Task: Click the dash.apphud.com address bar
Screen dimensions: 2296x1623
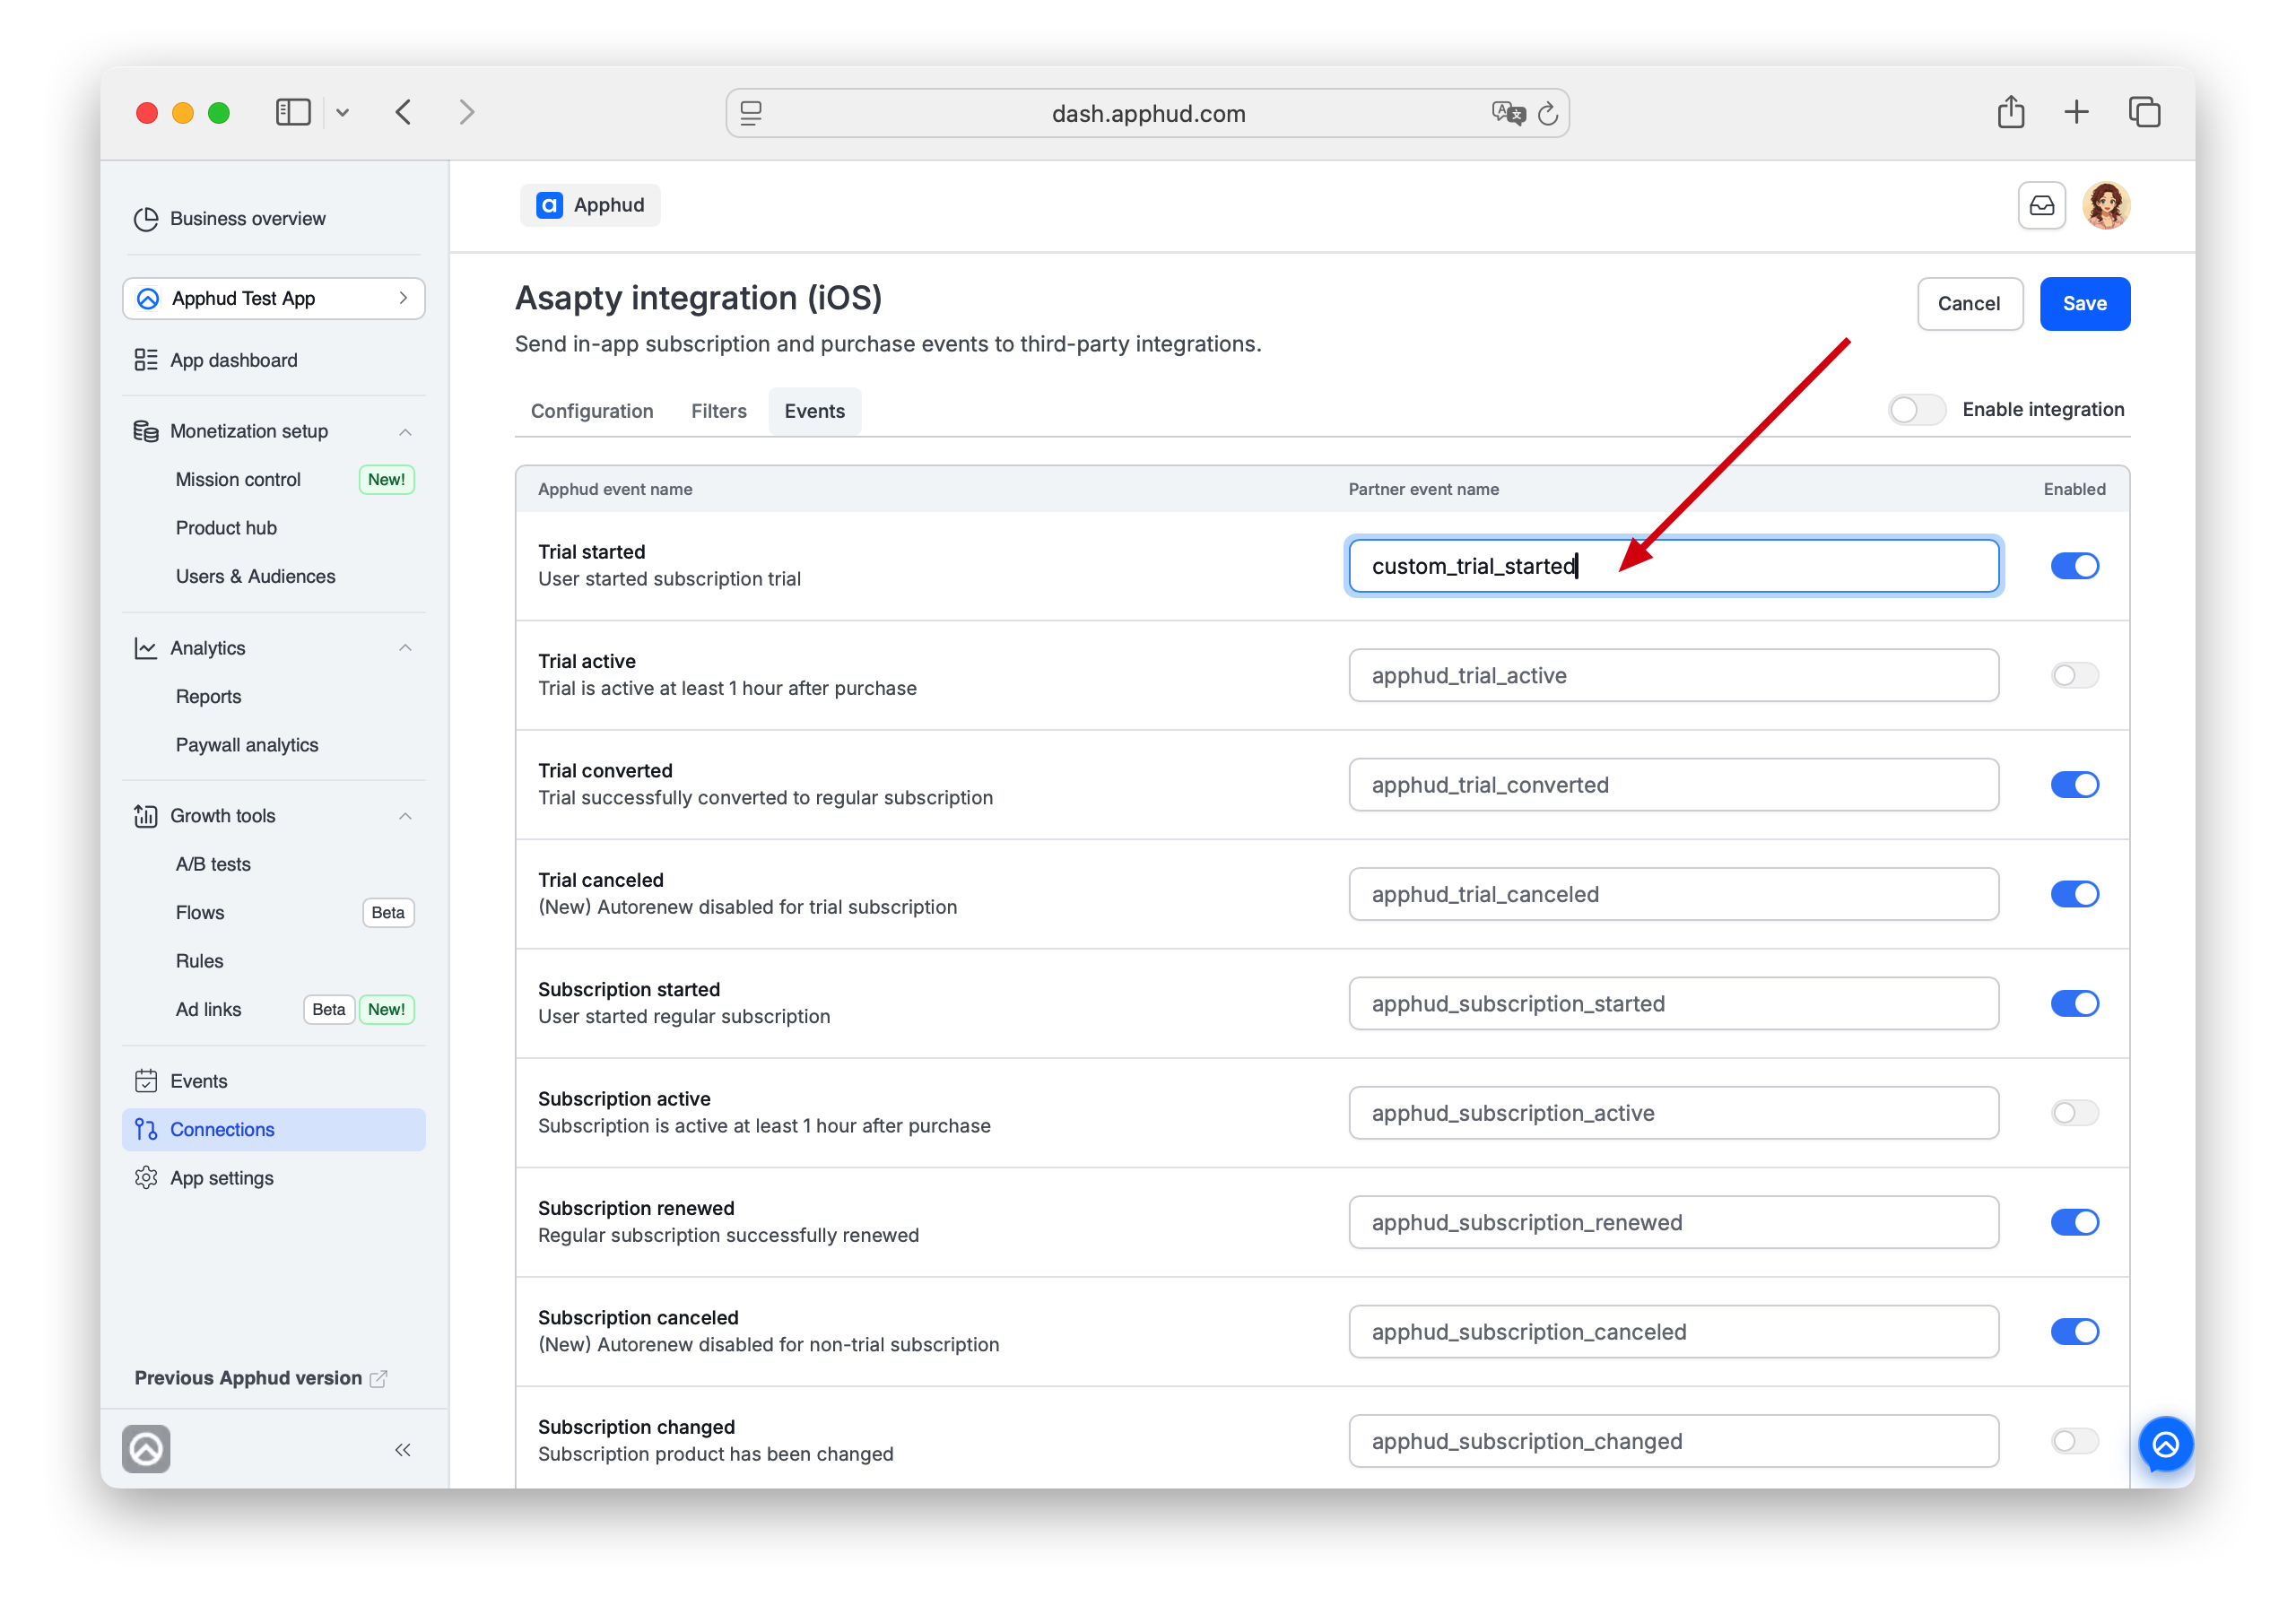Action: point(1148,114)
